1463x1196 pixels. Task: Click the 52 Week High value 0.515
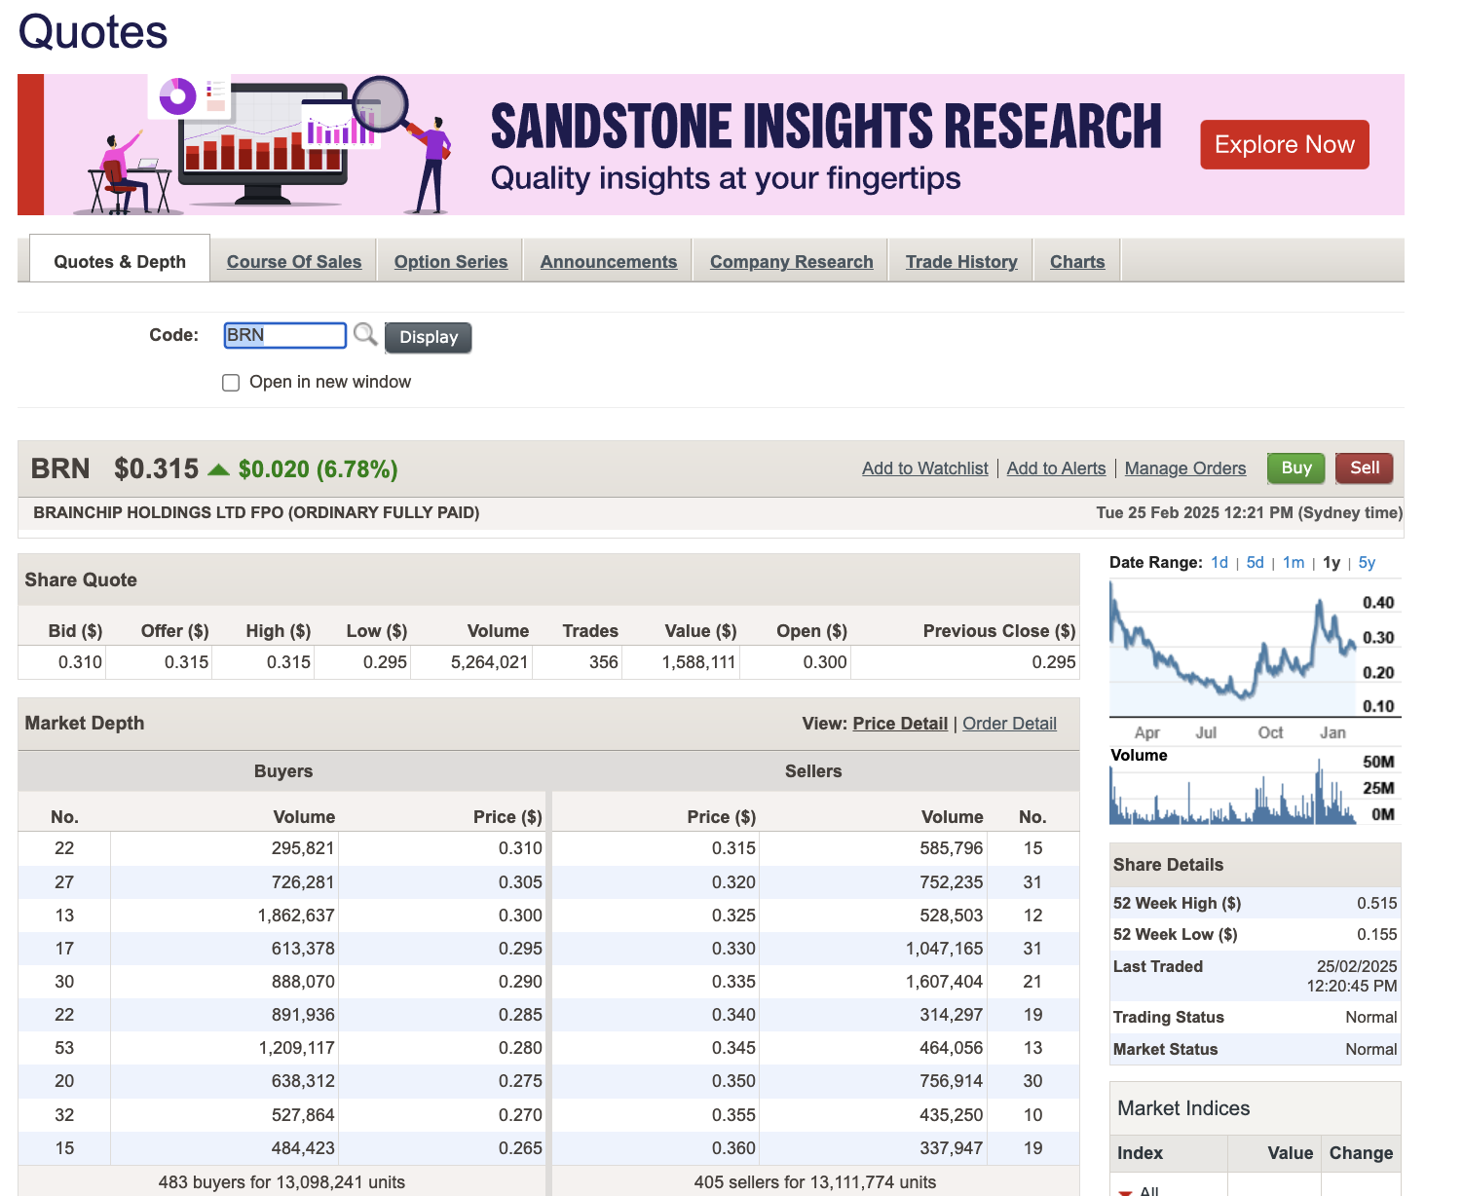(1377, 903)
